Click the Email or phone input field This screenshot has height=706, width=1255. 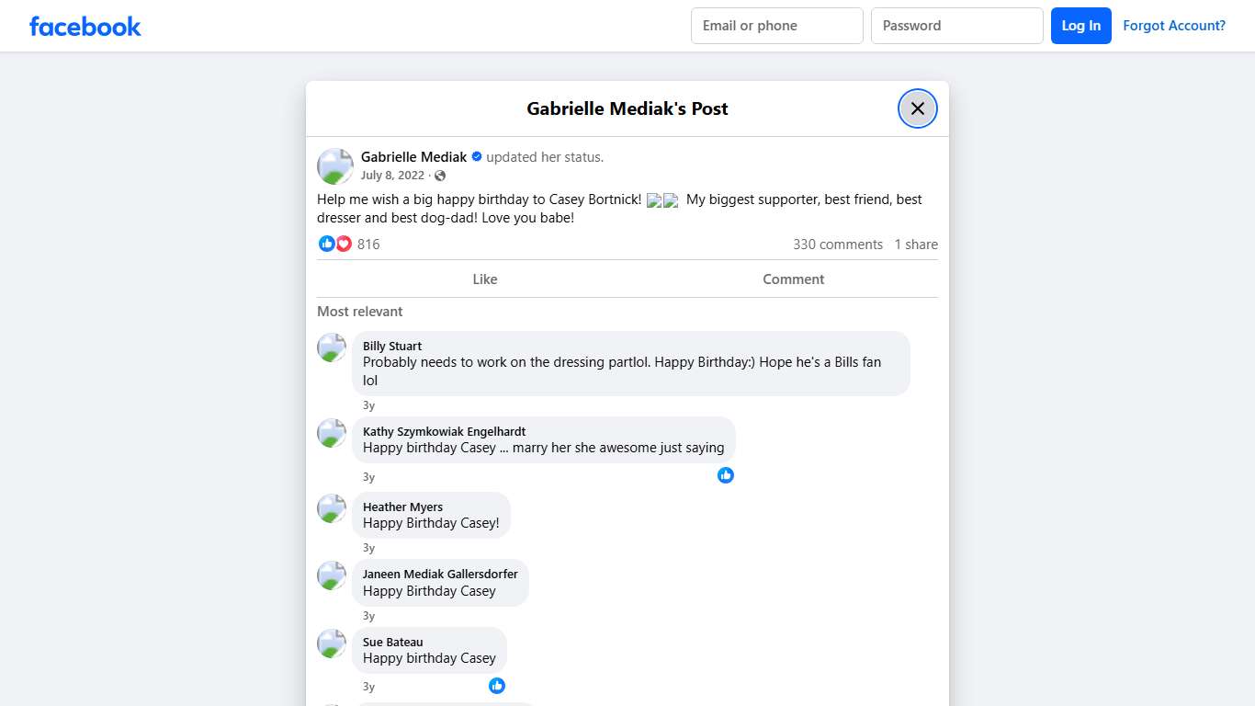(776, 25)
